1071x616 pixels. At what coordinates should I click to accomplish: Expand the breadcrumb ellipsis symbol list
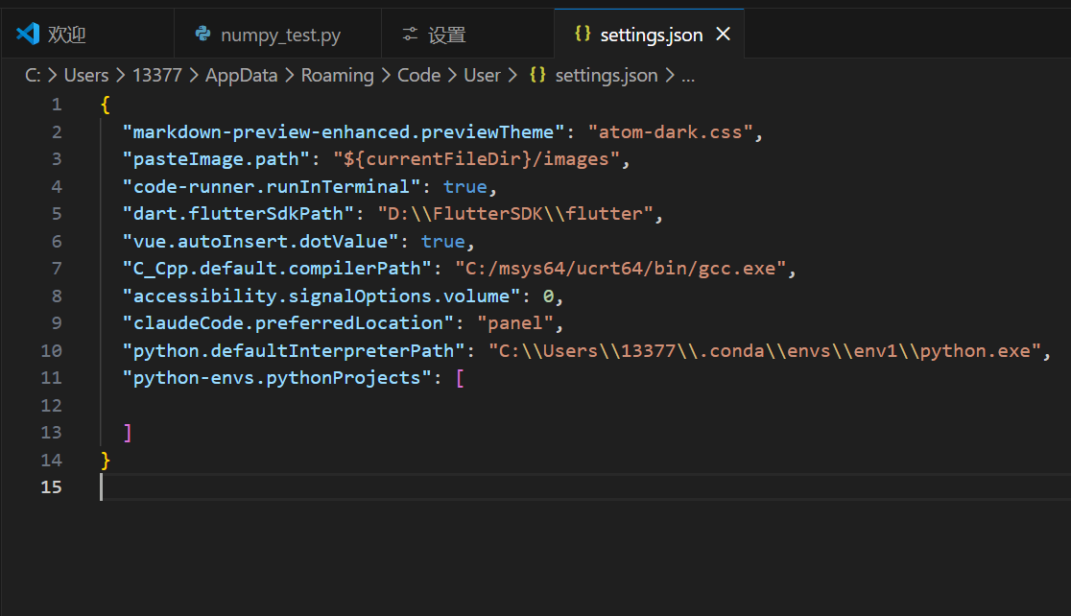click(x=688, y=77)
